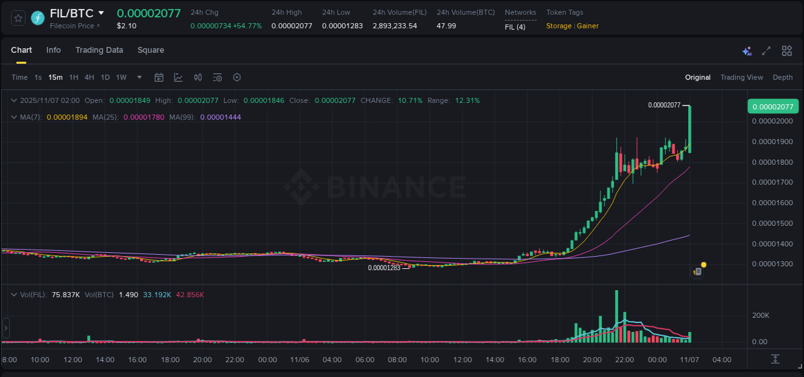Switch to the Trading Data tab

pyautogui.click(x=99, y=50)
